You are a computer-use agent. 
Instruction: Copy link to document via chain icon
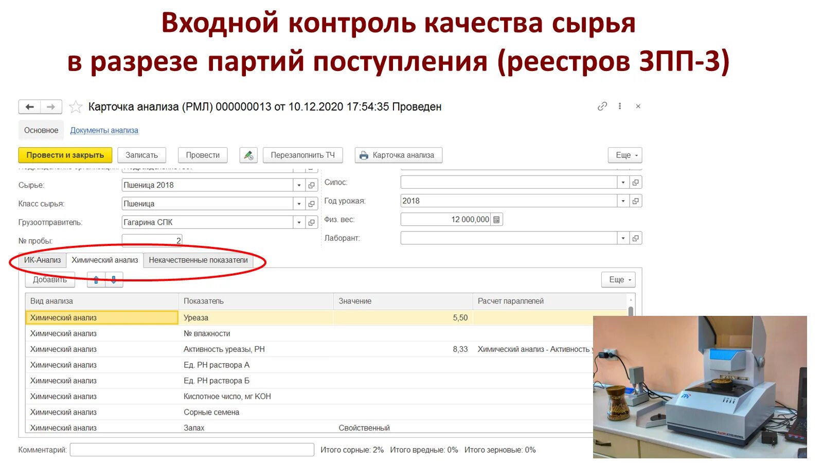click(x=602, y=106)
